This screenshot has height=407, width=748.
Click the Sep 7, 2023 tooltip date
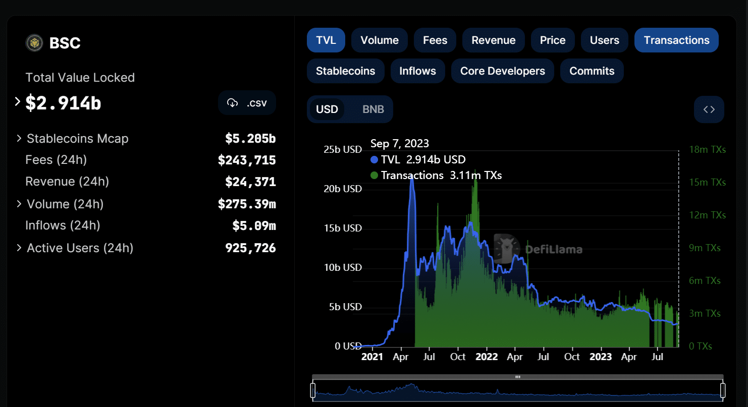pyautogui.click(x=400, y=144)
